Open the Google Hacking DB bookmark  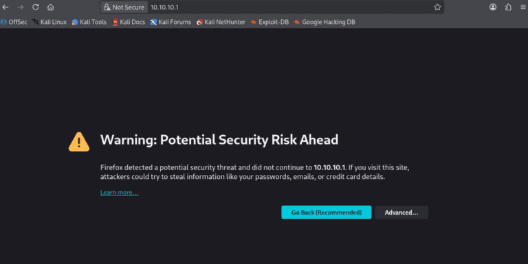tap(324, 22)
